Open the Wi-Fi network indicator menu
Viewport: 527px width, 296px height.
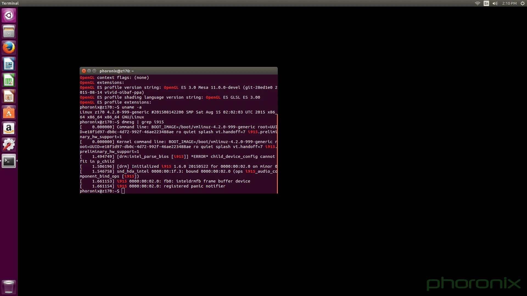click(x=478, y=3)
